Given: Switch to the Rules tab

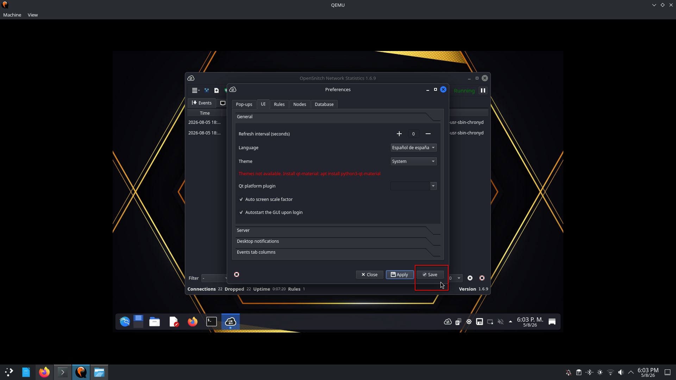Looking at the screenshot, I should pos(279,104).
